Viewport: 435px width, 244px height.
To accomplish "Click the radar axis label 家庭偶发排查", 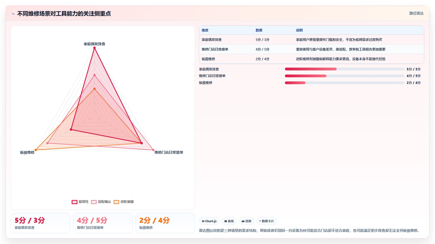I will [x=94, y=44].
